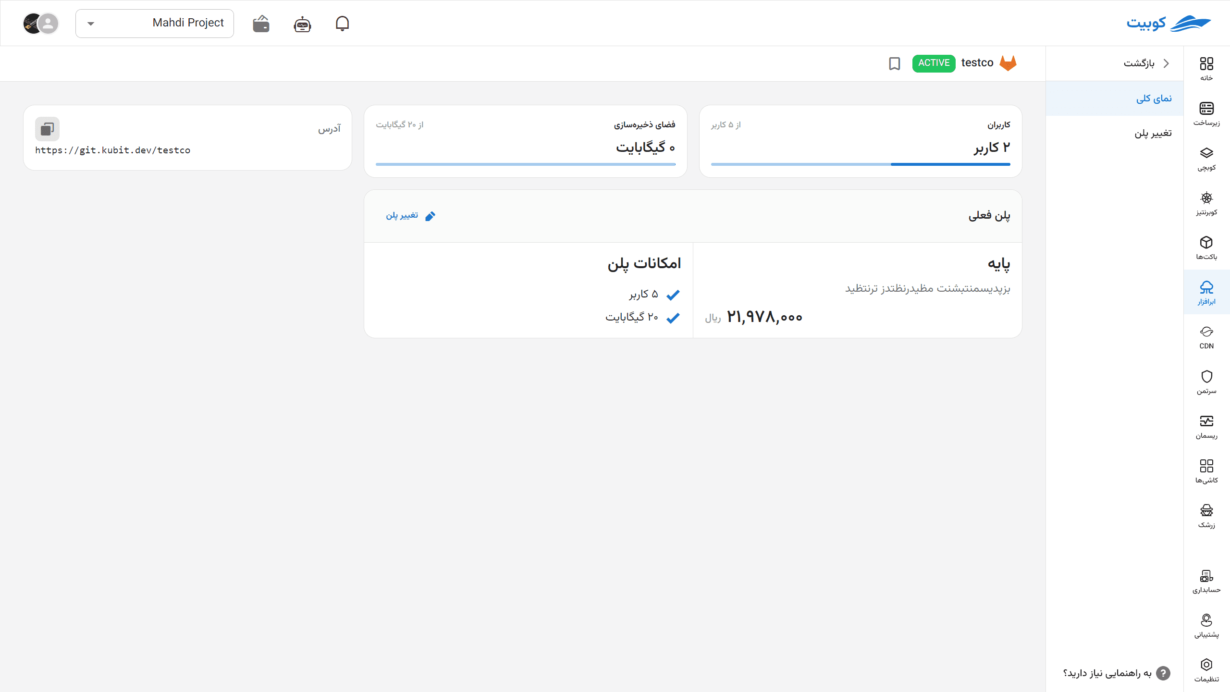
Task: Click the ۲۰ گیگابایت plan feature
Action: [632, 317]
